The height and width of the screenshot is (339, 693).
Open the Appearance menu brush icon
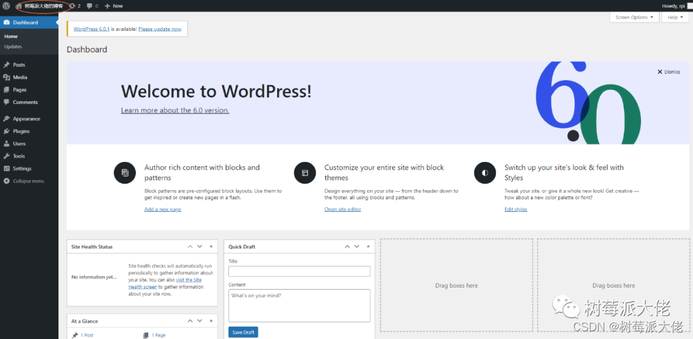point(6,118)
